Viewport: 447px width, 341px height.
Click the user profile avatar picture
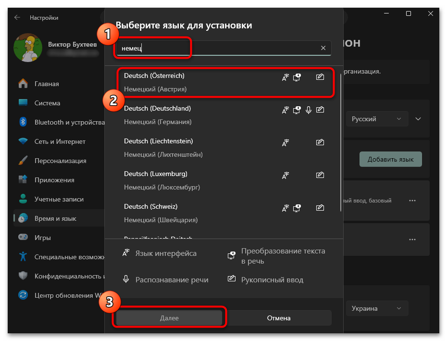pos(28,48)
